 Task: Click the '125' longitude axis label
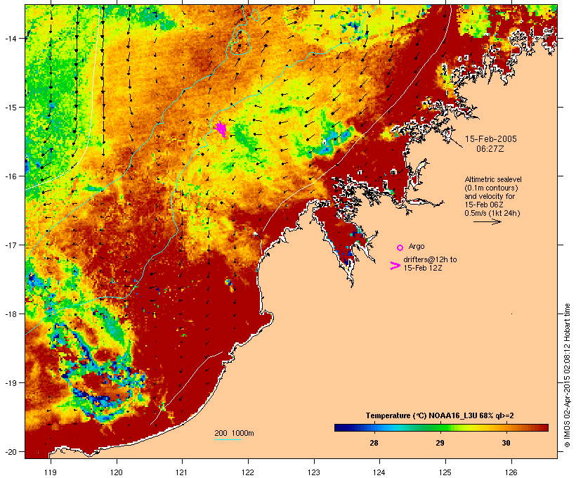tap(445, 472)
